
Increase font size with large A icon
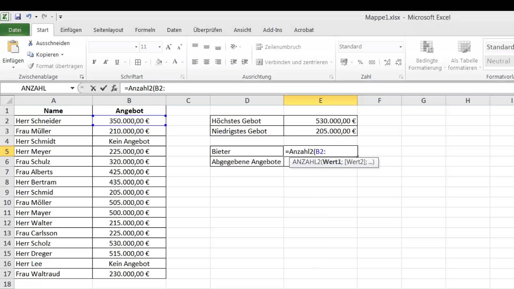point(169,47)
